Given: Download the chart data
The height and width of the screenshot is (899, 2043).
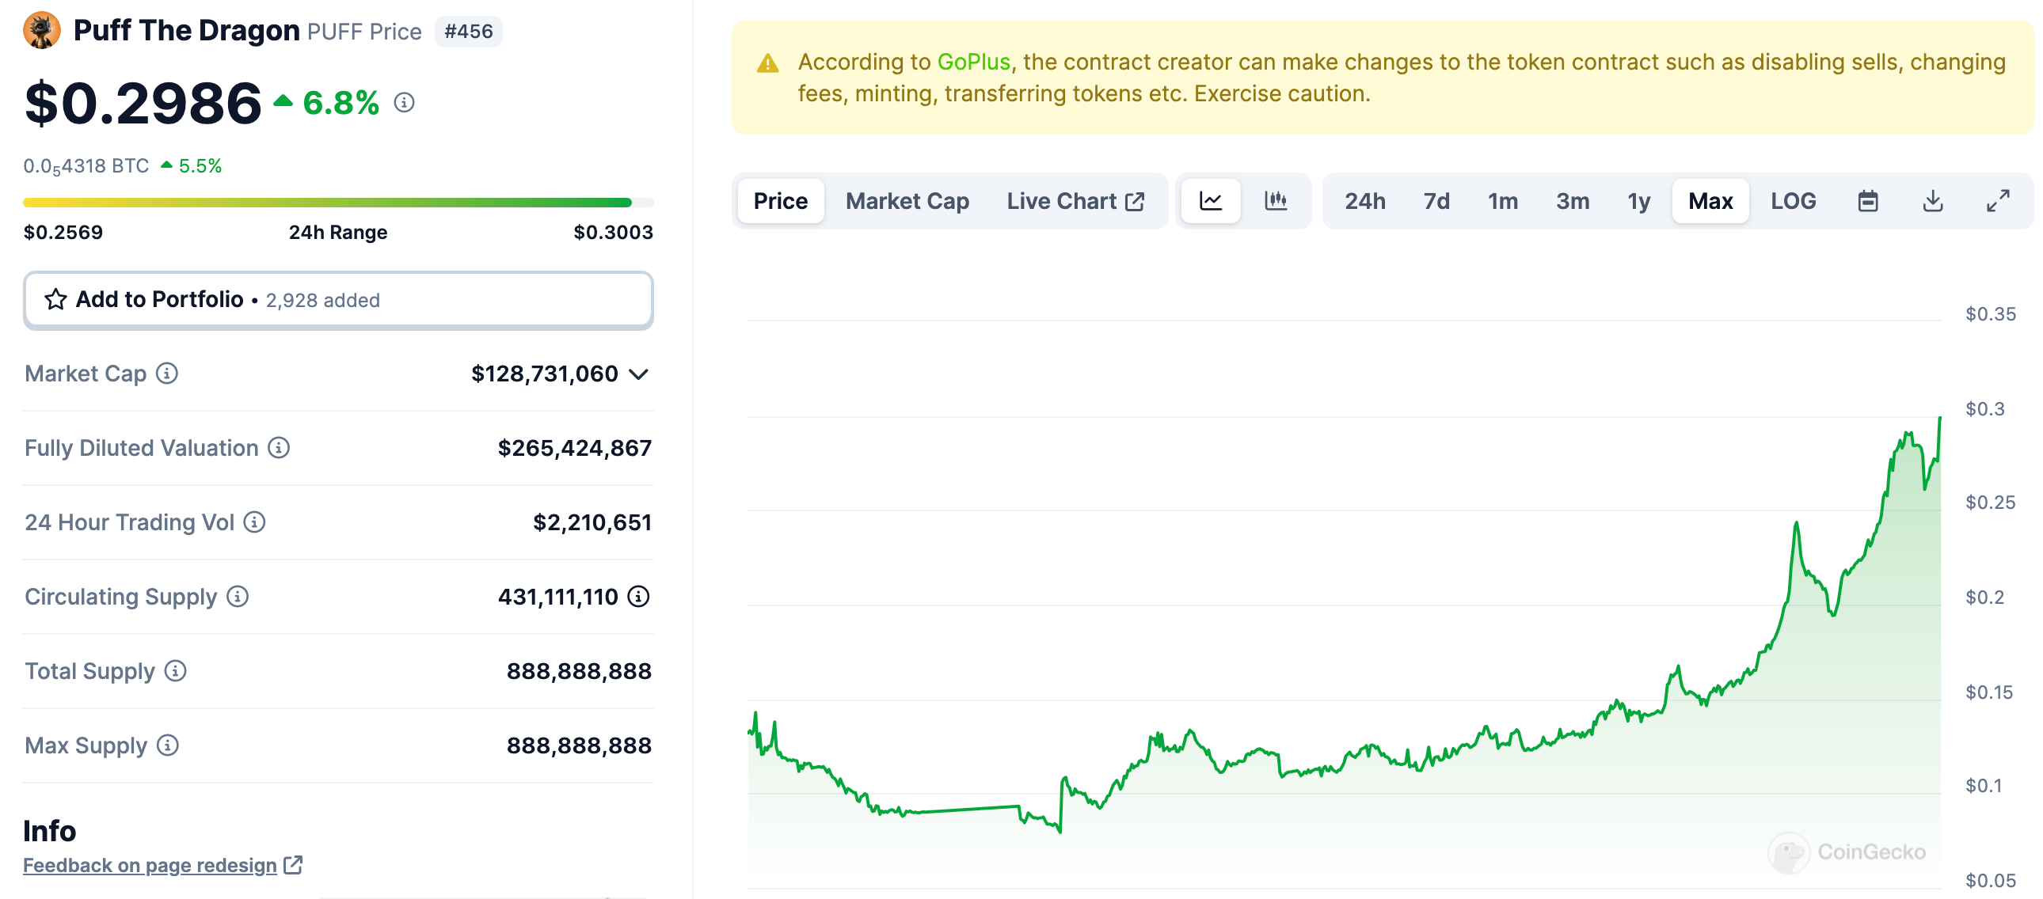Looking at the screenshot, I should coord(1934,200).
